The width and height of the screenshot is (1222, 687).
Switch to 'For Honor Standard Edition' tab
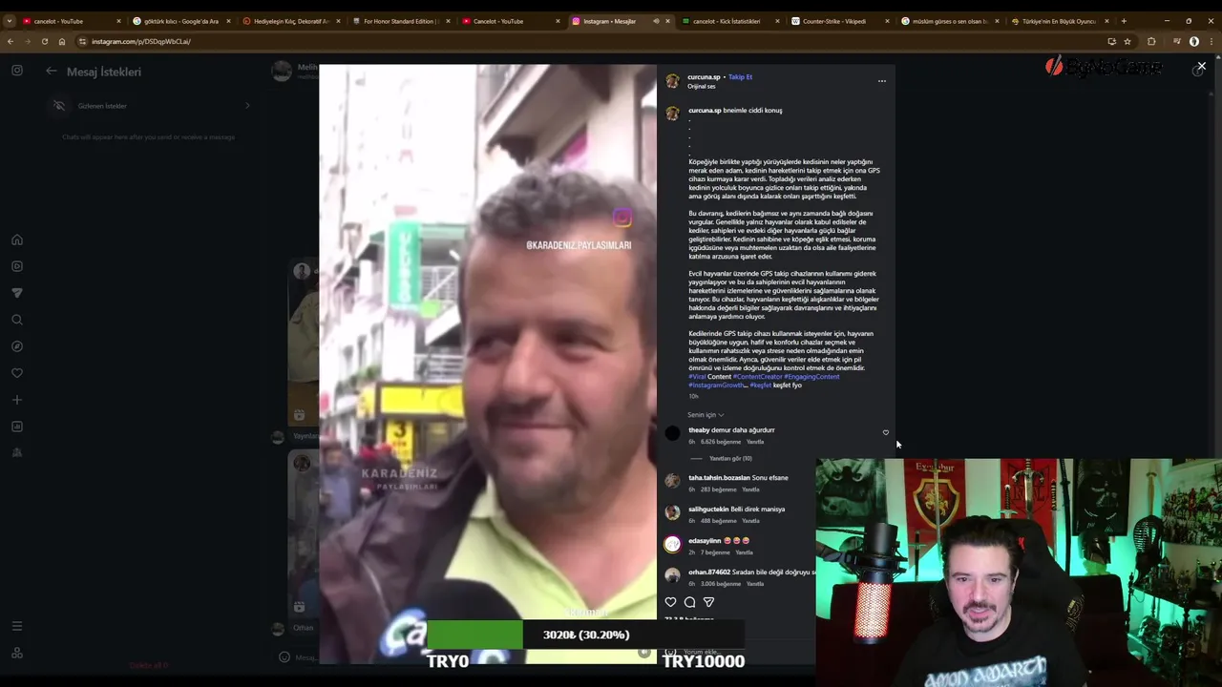coord(400,21)
